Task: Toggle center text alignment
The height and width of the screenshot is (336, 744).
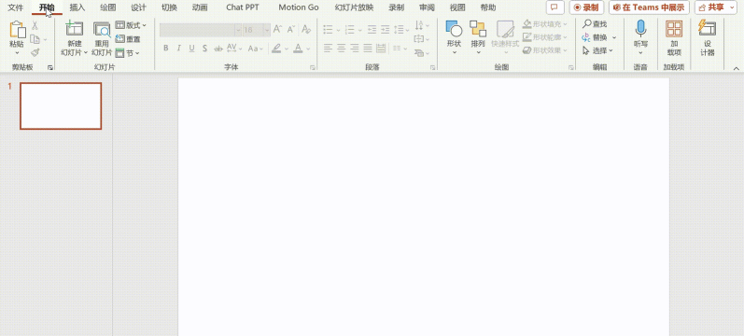Action: tap(341, 48)
